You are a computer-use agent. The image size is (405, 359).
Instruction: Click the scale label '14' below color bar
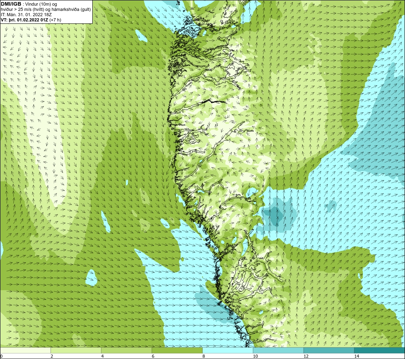[x=356, y=356]
